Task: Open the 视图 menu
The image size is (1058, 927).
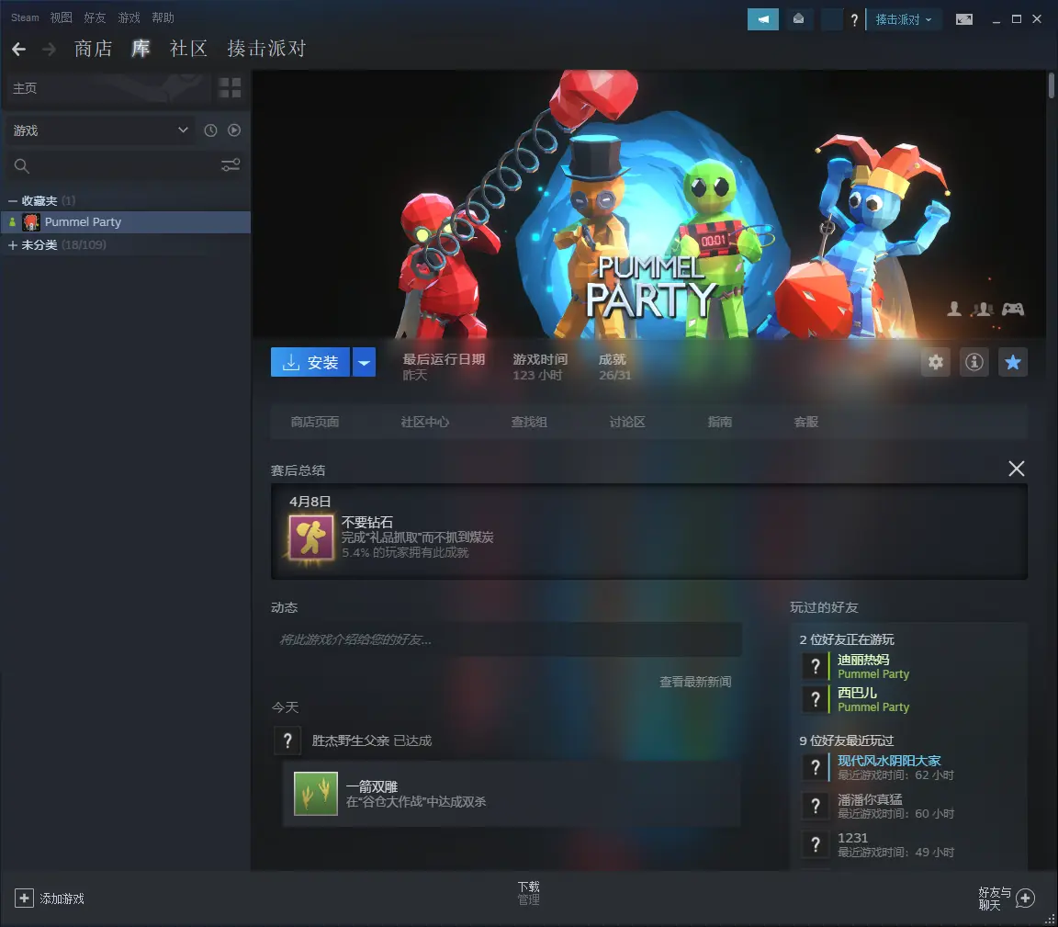Action: click(x=61, y=17)
